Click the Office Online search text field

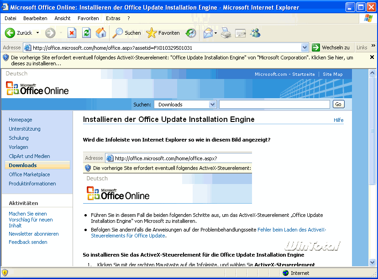click(274, 105)
